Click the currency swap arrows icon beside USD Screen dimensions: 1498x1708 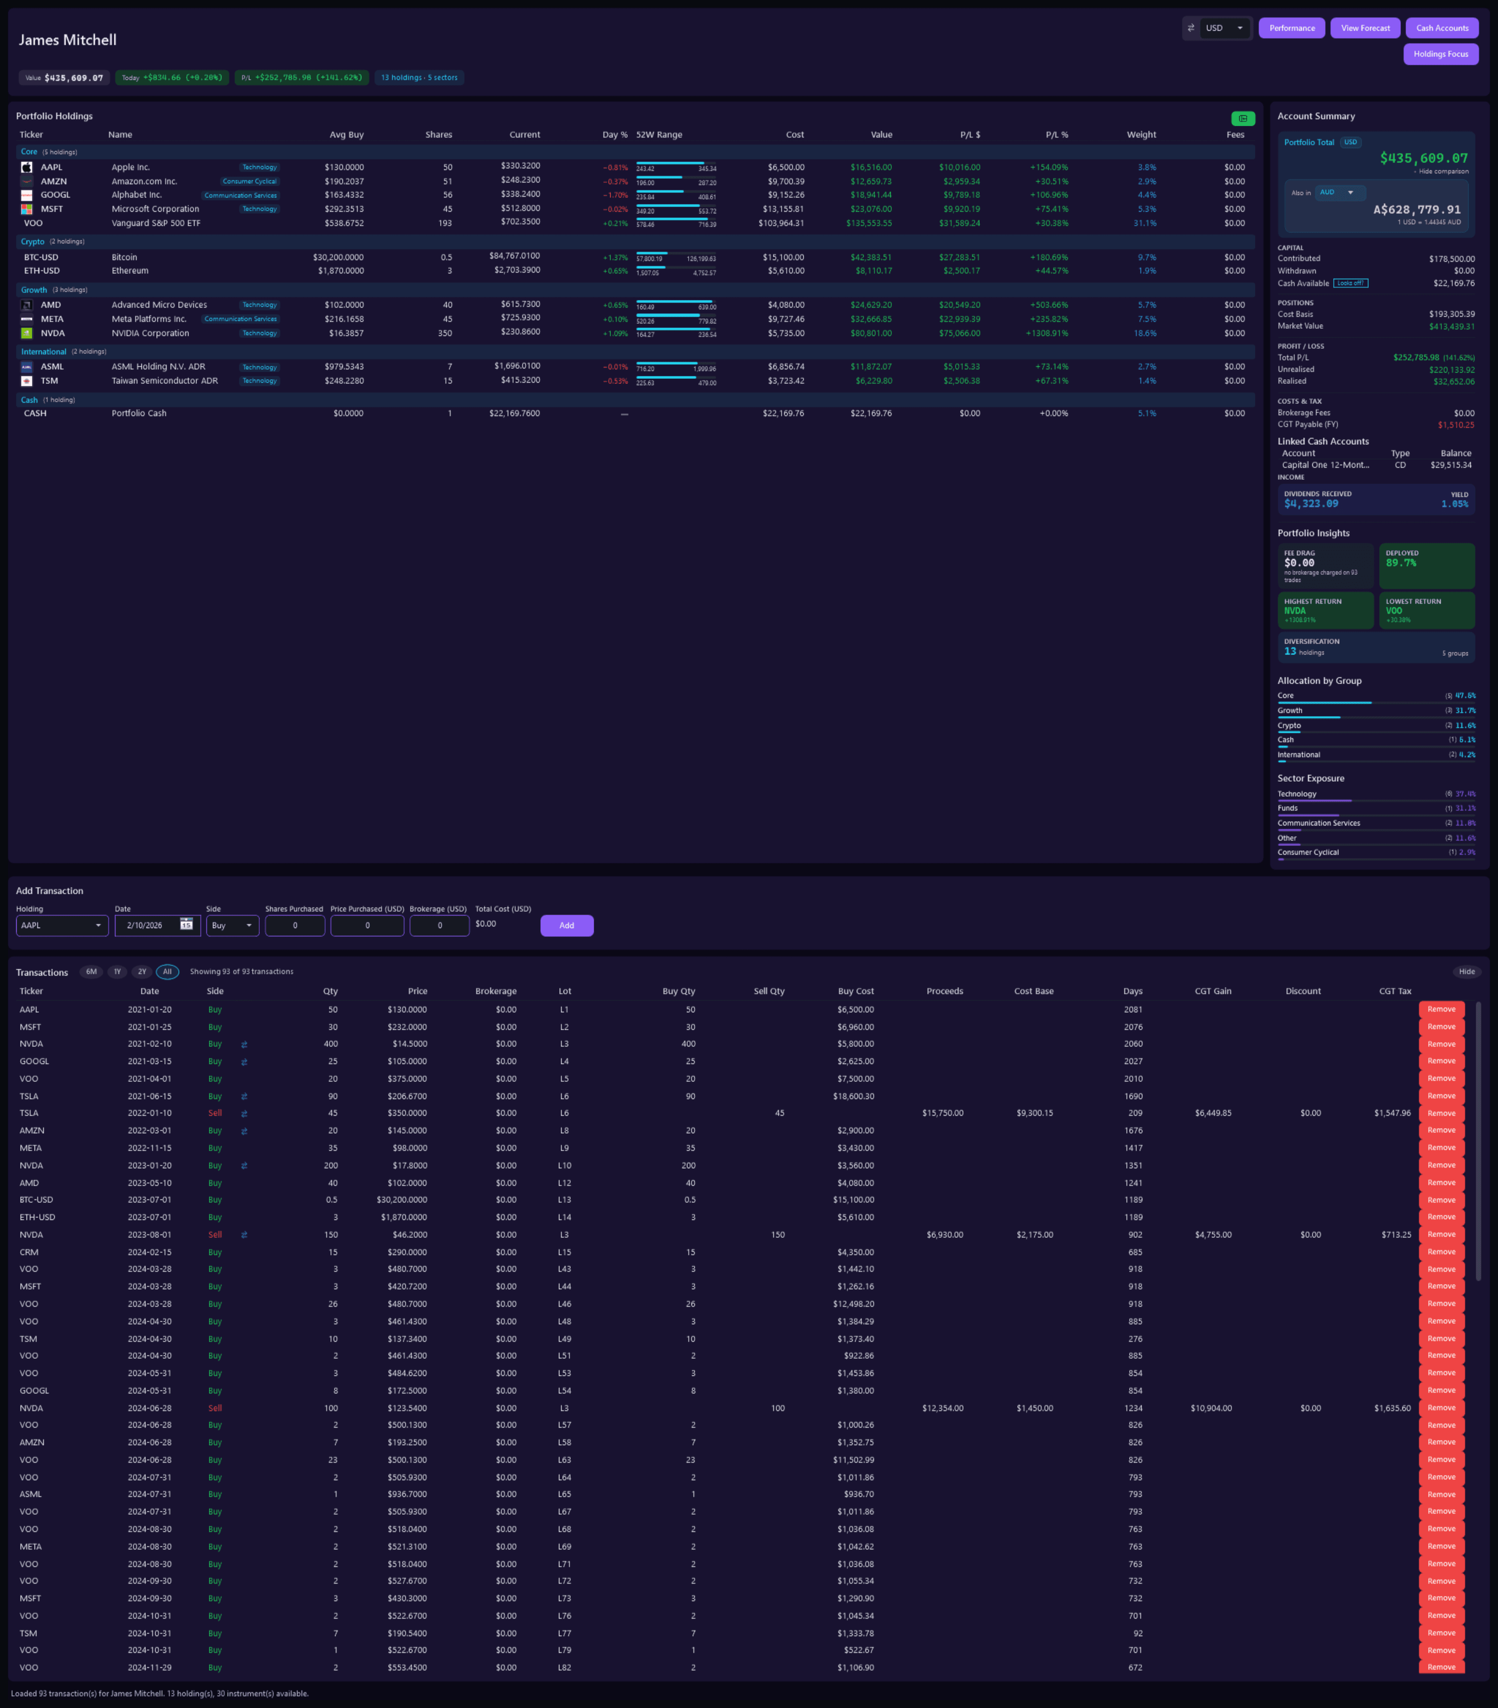[x=1191, y=27]
